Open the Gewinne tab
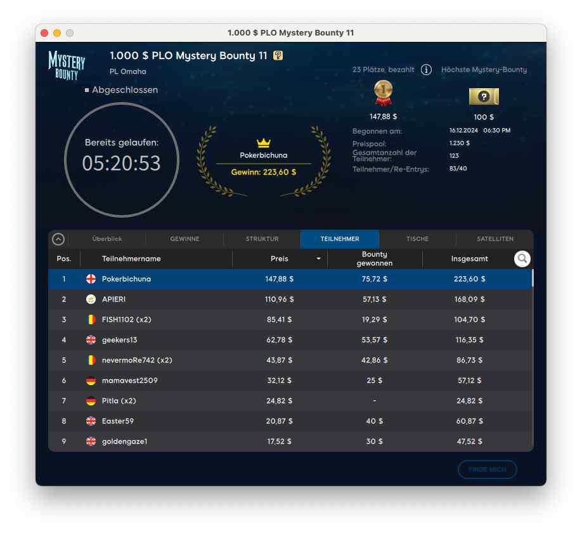582x533 pixels. [184, 239]
